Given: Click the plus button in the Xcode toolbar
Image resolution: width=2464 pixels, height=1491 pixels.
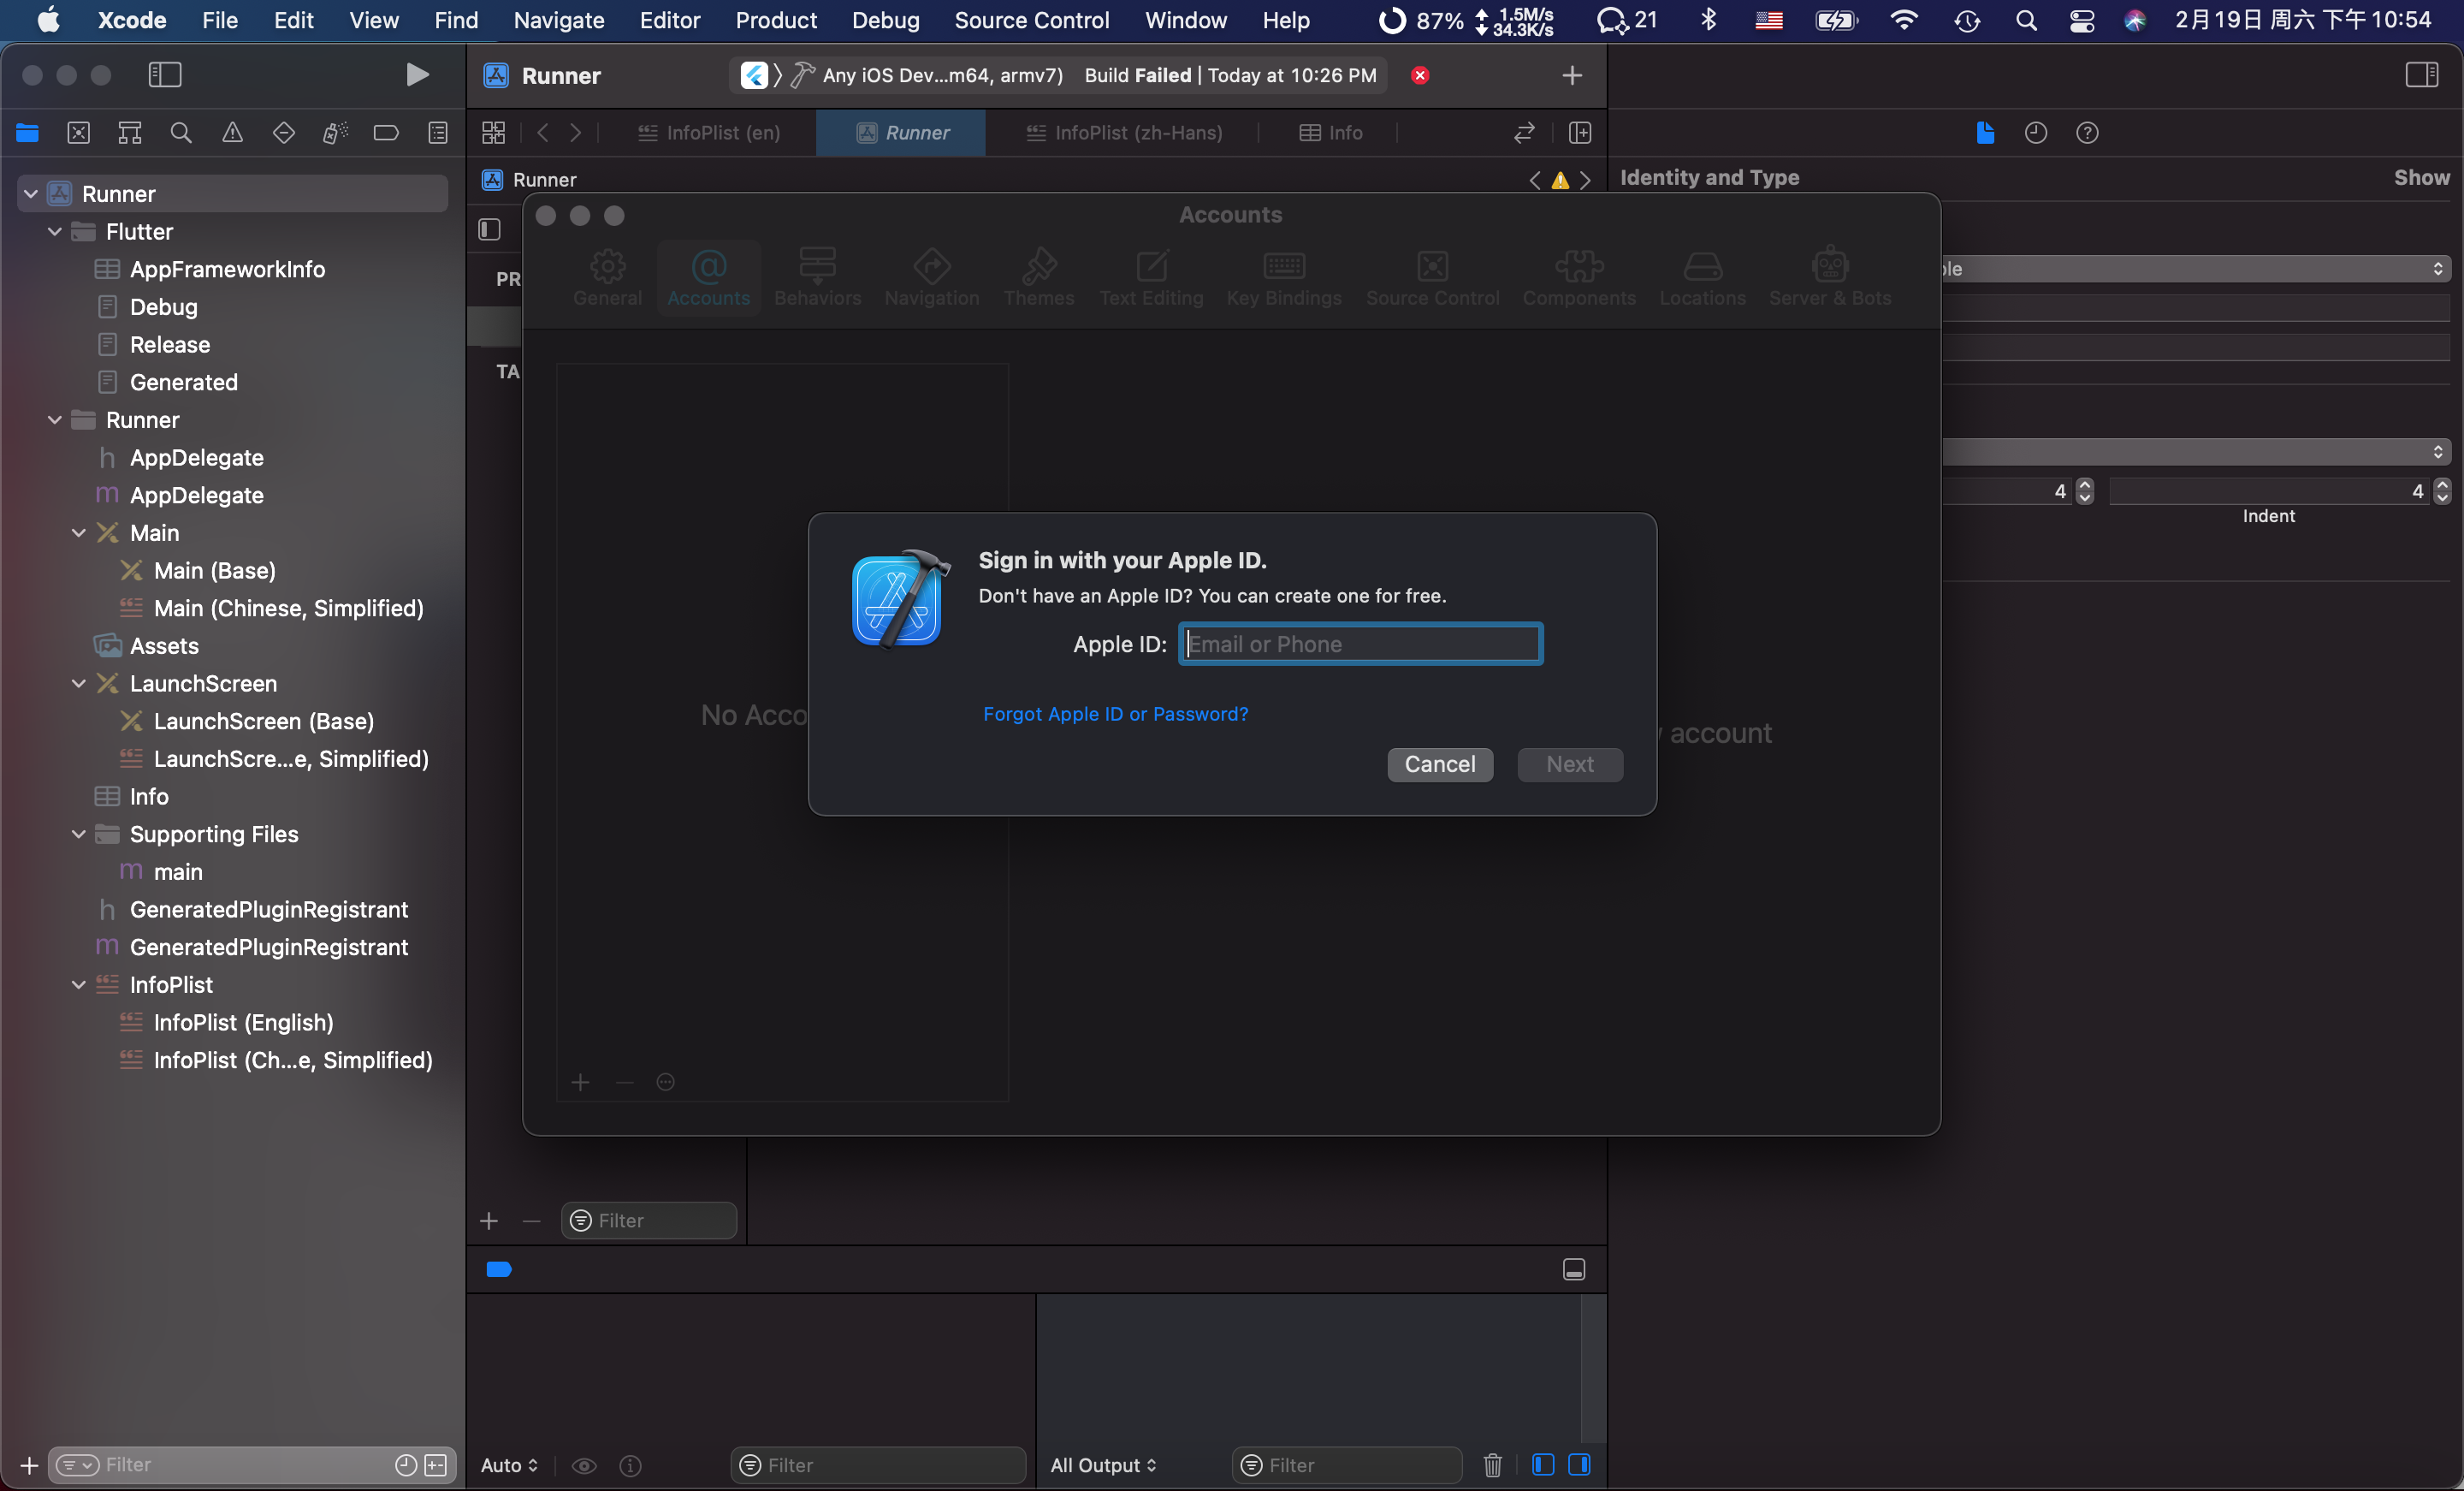Looking at the screenshot, I should pos(1572,75).
